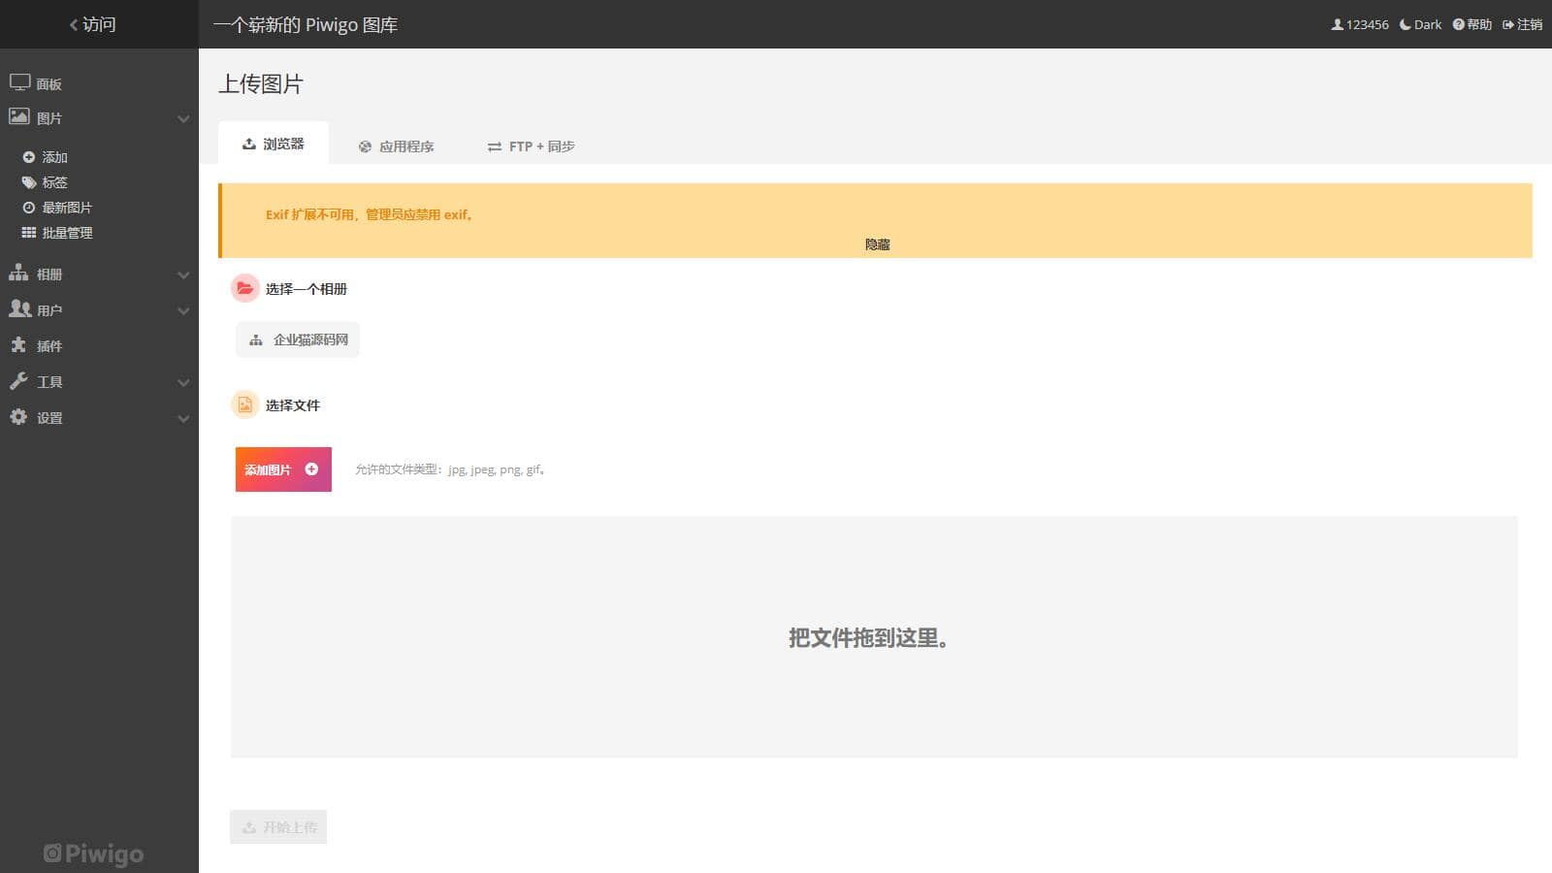
Task: Switch to the 应用程序 tab
Action: click(397, 145)
